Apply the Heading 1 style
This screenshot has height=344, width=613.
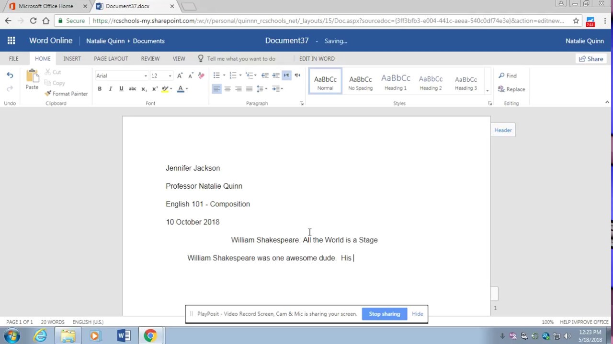pyautogui.click(x=396, y=81)
